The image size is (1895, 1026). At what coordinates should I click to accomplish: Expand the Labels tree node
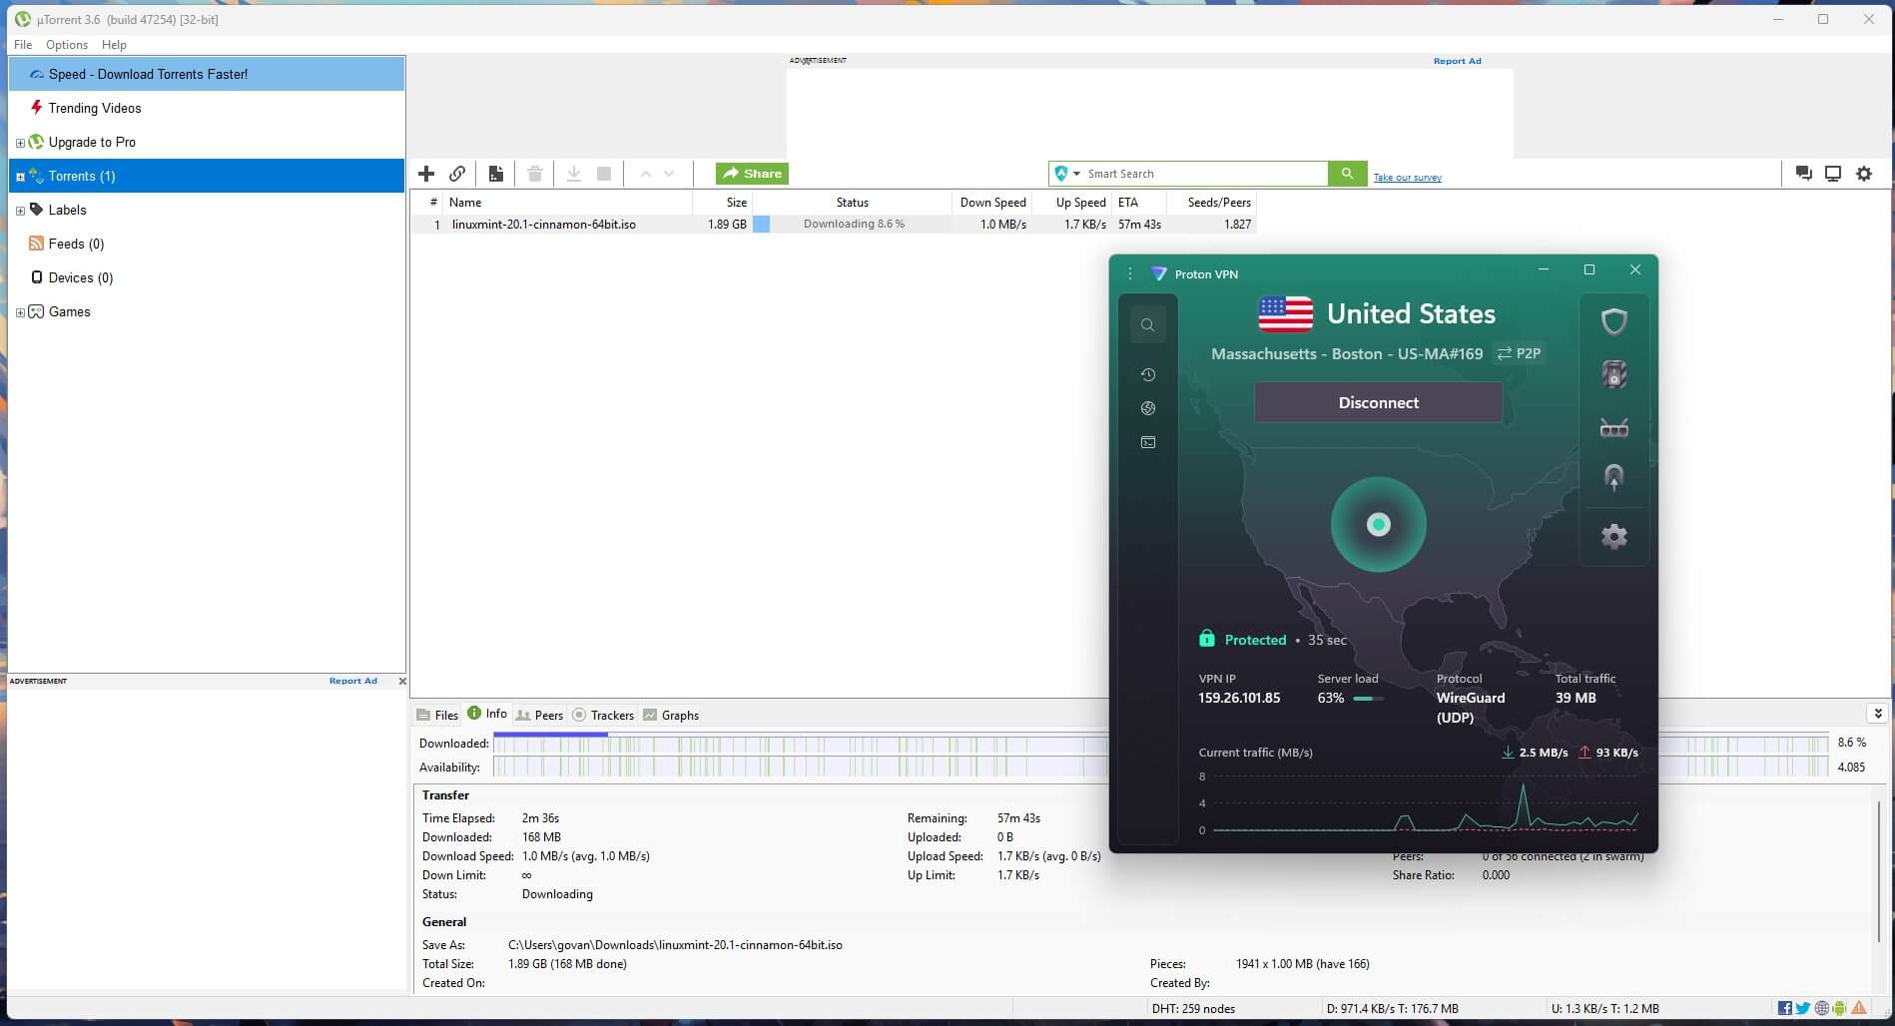[x=20, y=211]
